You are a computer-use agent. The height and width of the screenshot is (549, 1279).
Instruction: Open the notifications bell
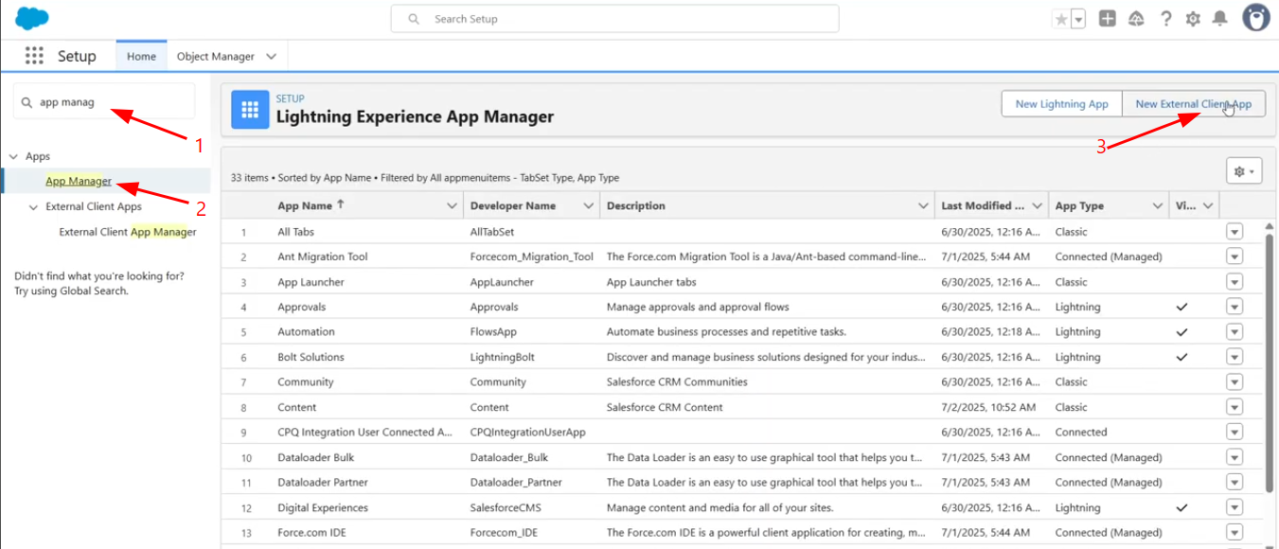[1220, 19]
